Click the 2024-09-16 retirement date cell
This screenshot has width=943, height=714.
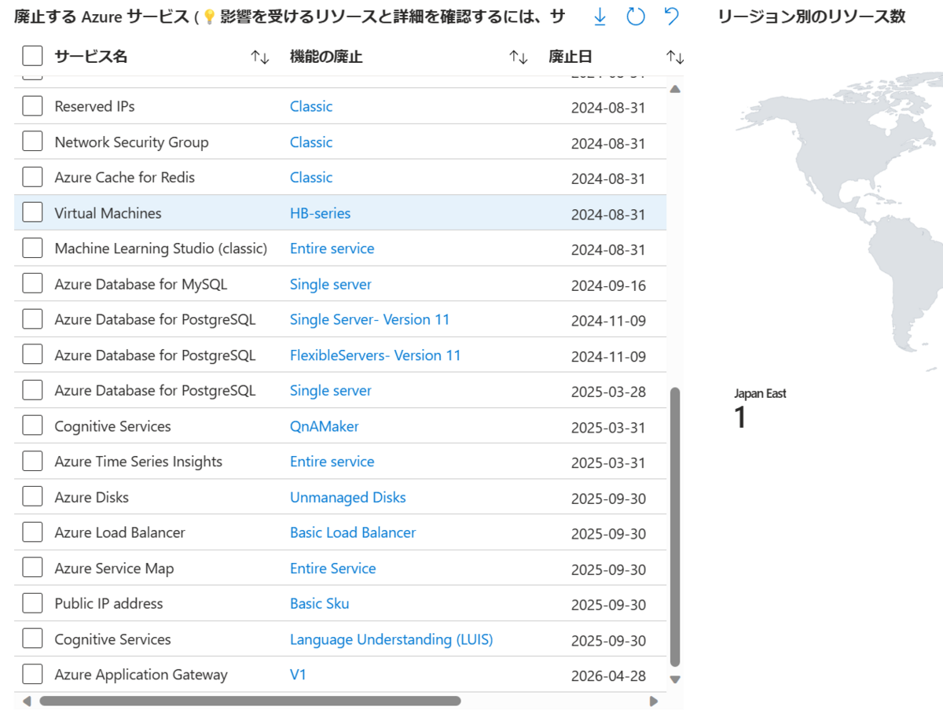[x=608, y=285]
